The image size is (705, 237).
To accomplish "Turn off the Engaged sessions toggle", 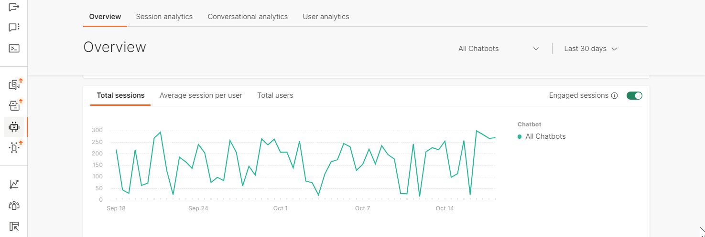I will pos(634,95).
